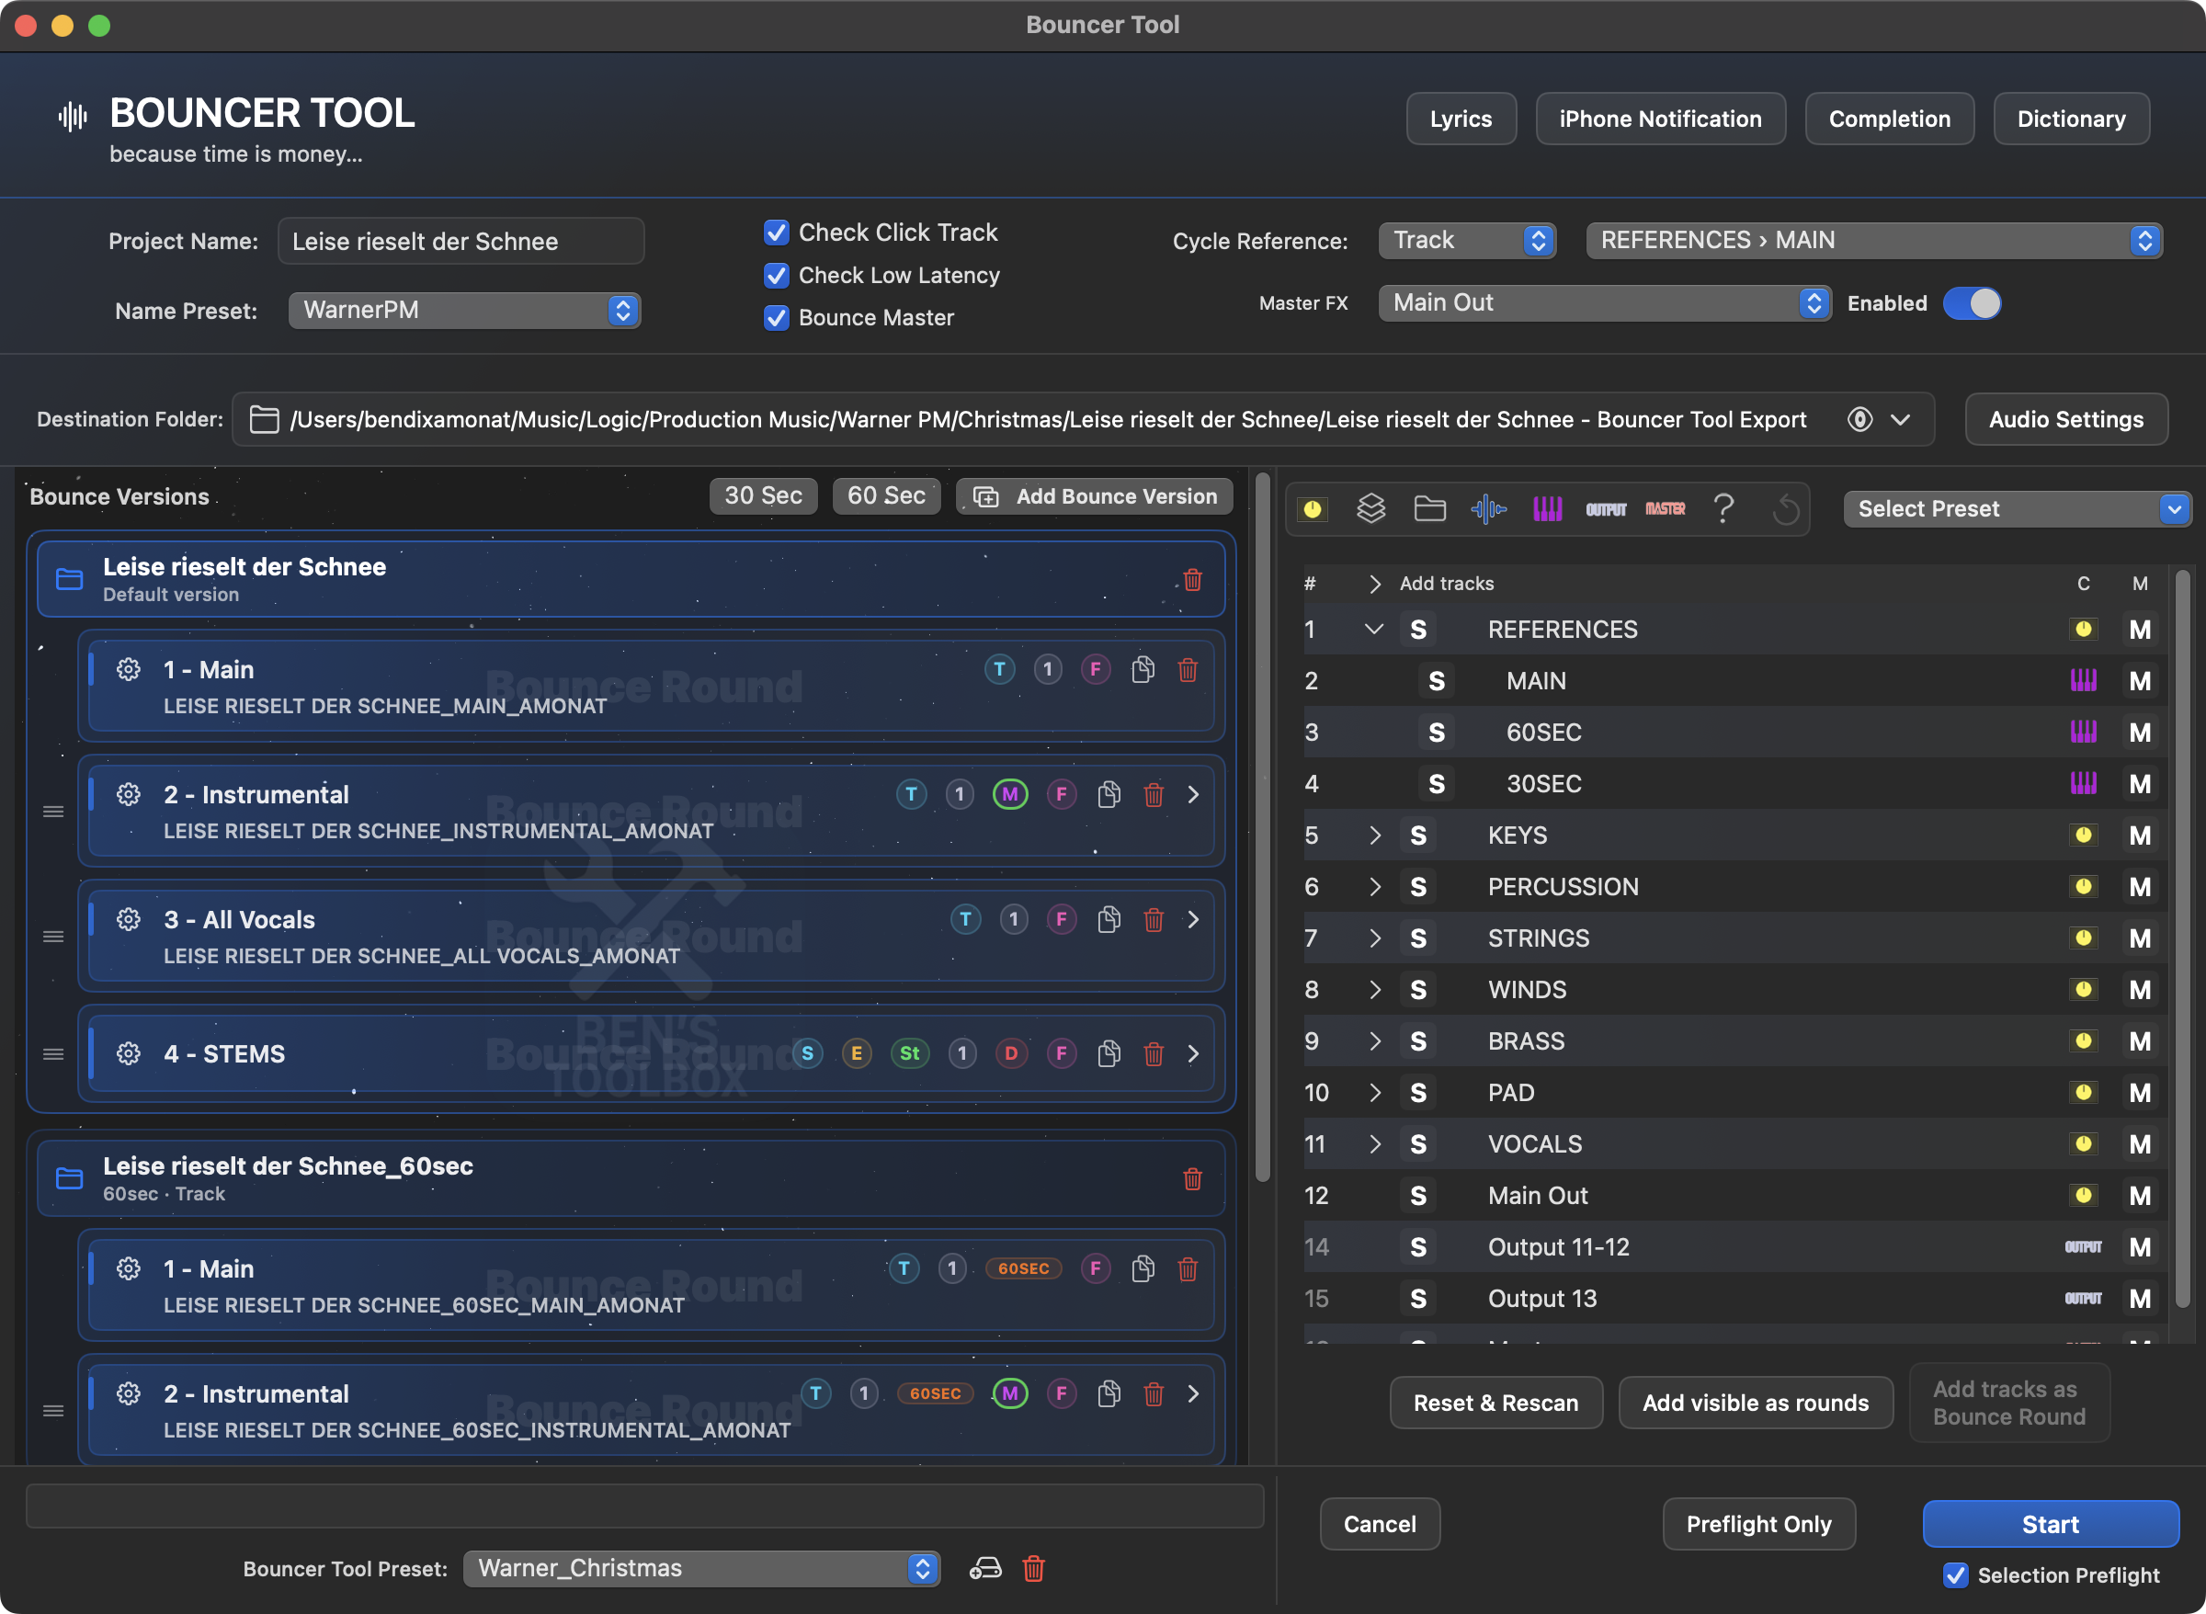2206x1614 pixels.
Task: Open iPhone Notification settings
Action: tap(1660, 119)
